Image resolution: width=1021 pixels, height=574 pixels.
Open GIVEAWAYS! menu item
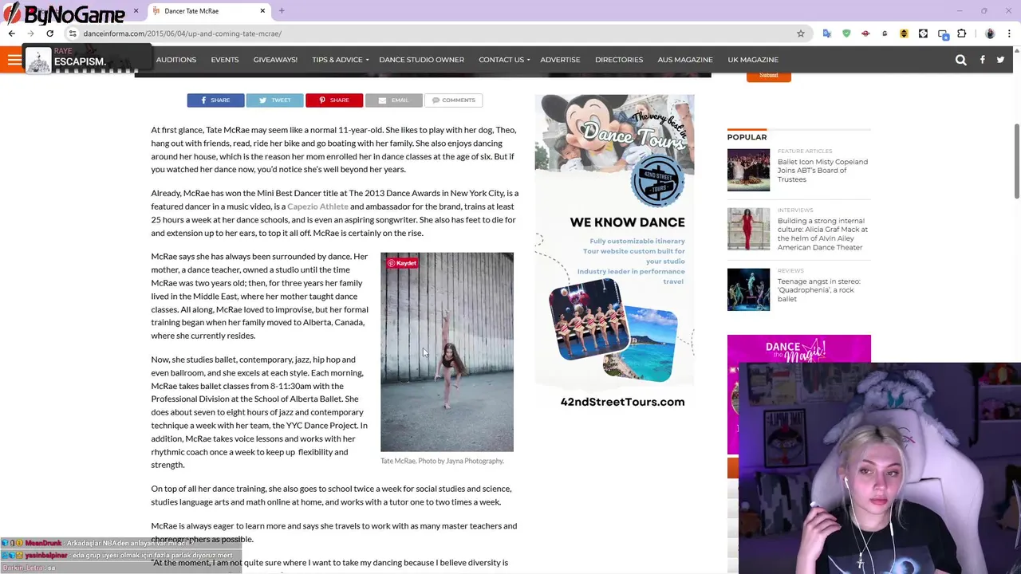pyautogui.click(x=275, y=60)
